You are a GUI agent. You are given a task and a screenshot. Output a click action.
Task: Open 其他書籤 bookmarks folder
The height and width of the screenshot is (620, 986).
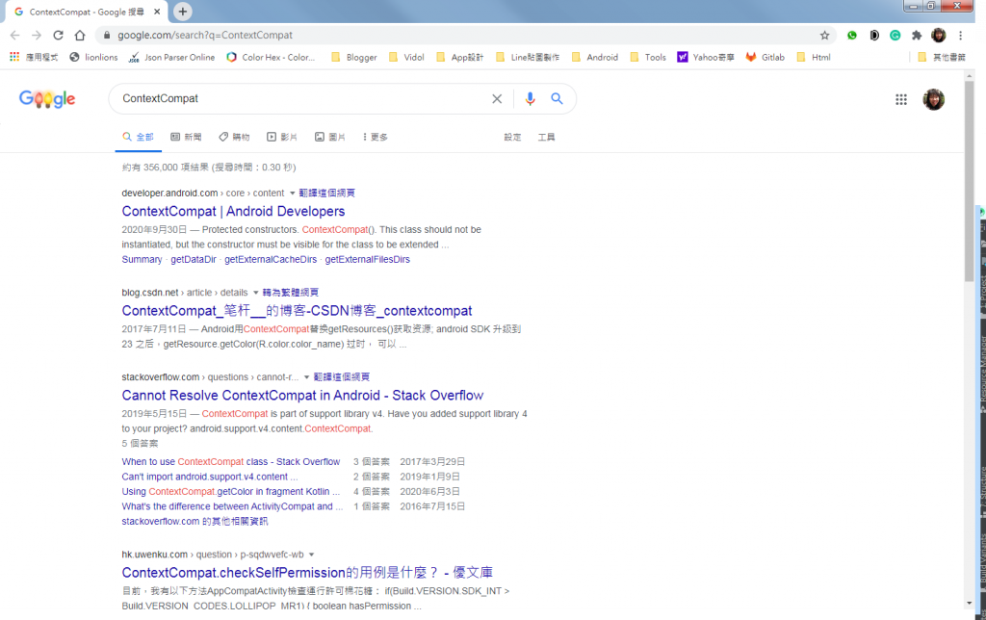(942, 57)
